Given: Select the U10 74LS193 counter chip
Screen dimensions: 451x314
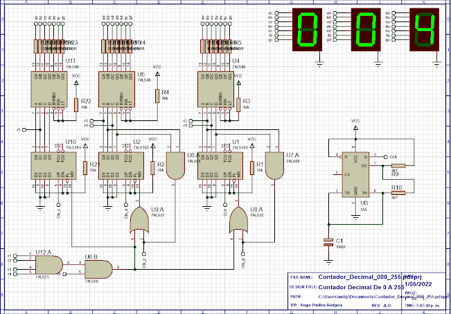Looking at the screenshot, I should (53, 166).
